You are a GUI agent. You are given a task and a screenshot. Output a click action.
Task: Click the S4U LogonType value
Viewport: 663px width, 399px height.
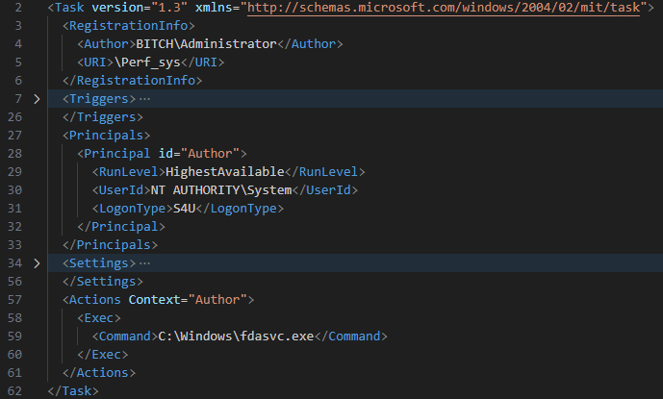point(184,209)
